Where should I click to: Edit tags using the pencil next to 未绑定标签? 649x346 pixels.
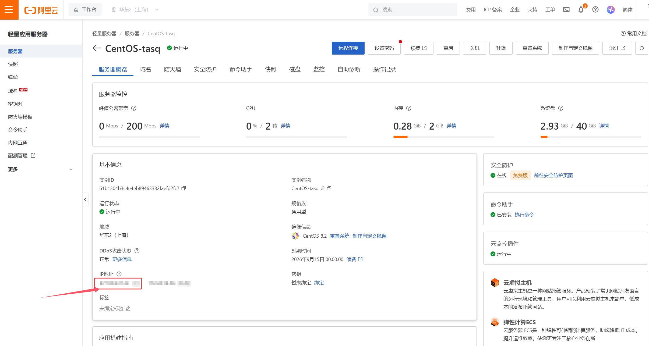click(128, 308)
